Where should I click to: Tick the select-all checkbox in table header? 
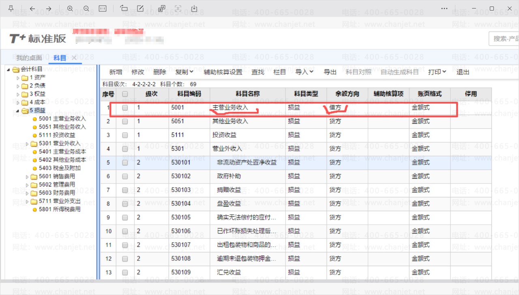[125, 94]
